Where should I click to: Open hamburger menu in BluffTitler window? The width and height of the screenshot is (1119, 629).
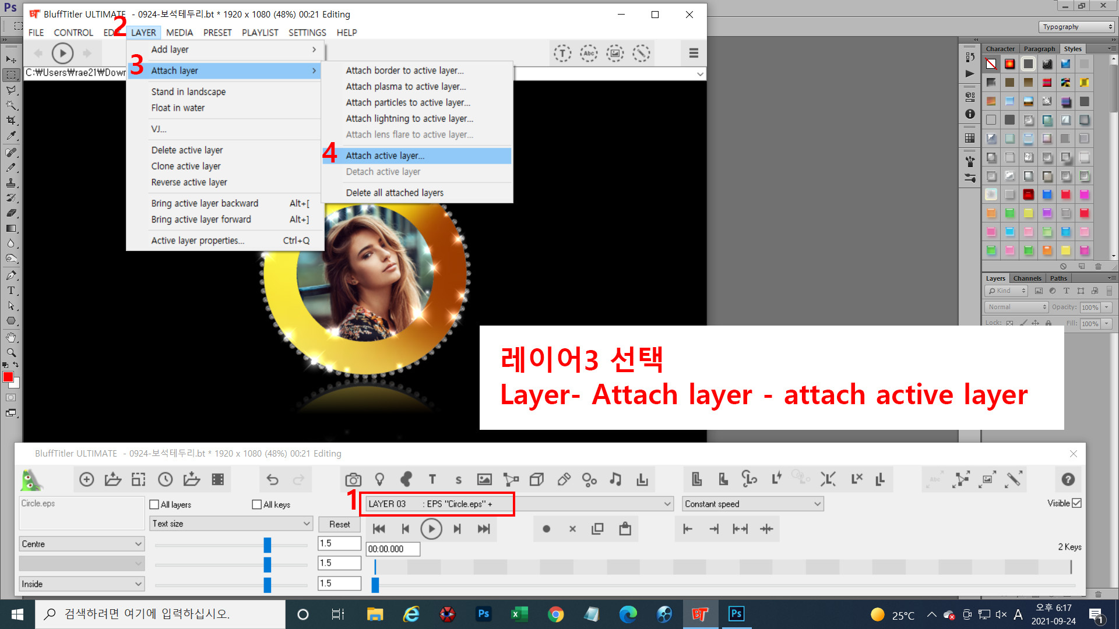point(693,53)
